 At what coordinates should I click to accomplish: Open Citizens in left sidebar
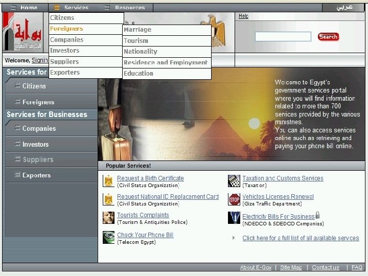coord(51,86)
